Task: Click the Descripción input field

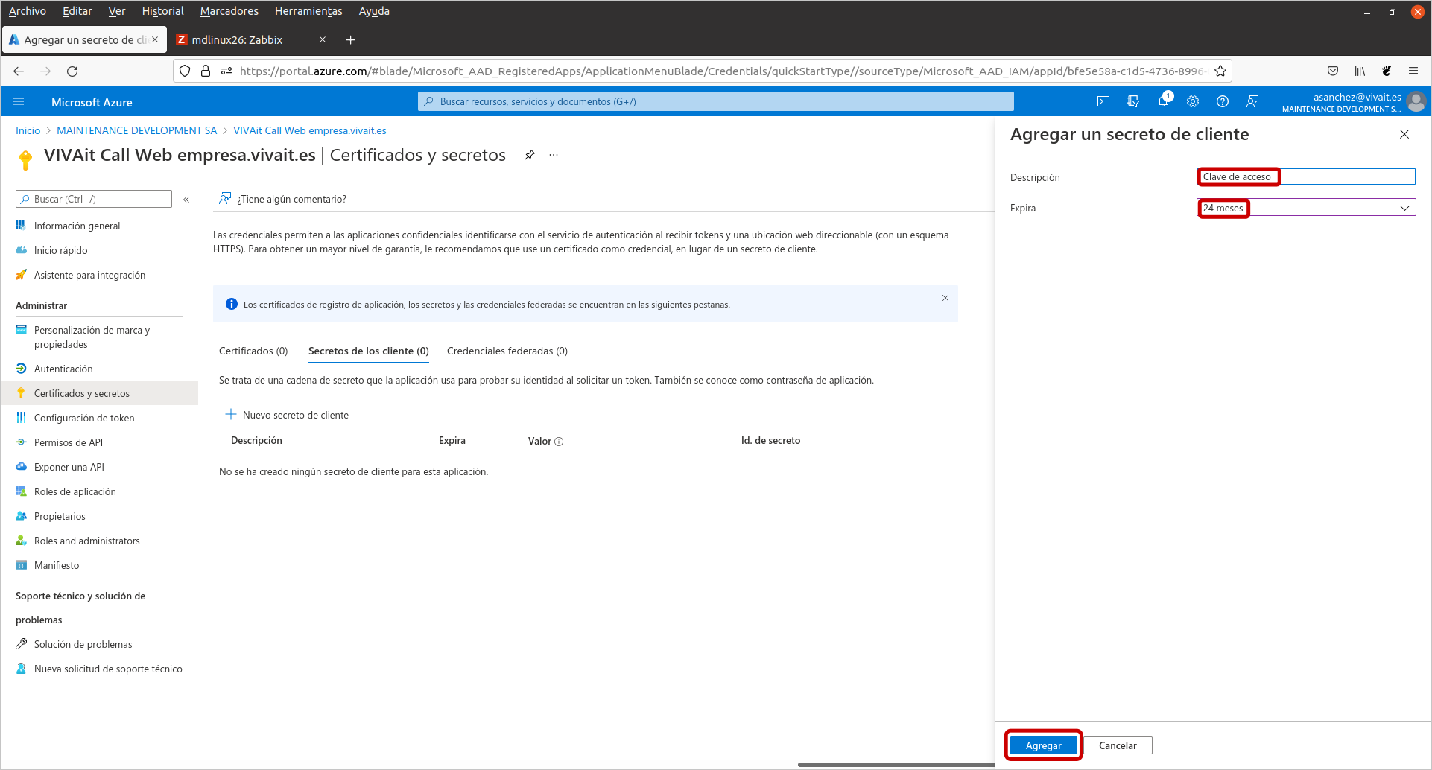Action: pyautogui.click(x=1306, y=176)
